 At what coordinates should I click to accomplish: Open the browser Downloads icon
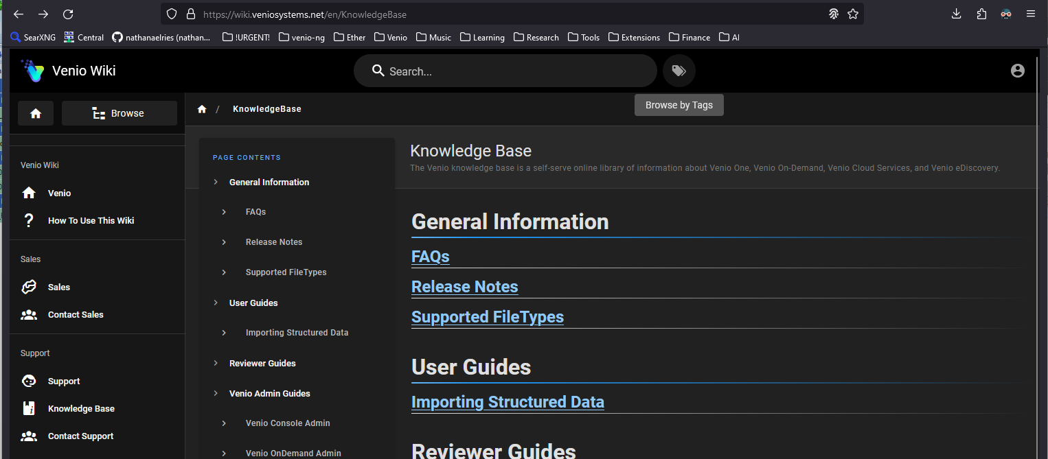click(957, 14)
